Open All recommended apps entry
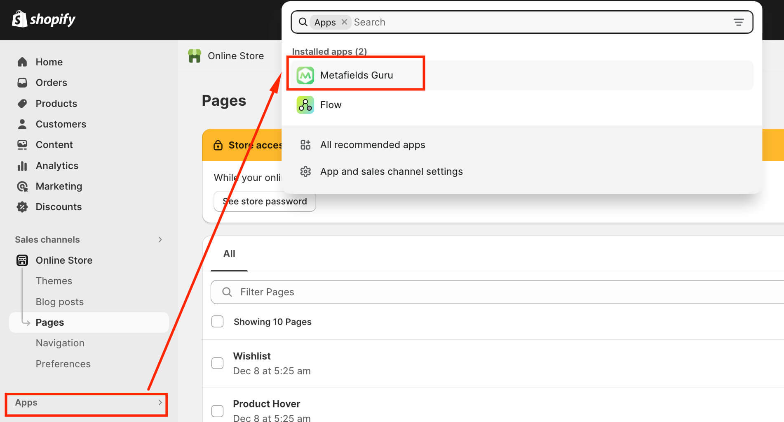The height and width of the screenshot is (422, 784). pos(372,145)
